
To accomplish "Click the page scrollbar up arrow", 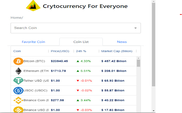I will click(x=154, y=1).
